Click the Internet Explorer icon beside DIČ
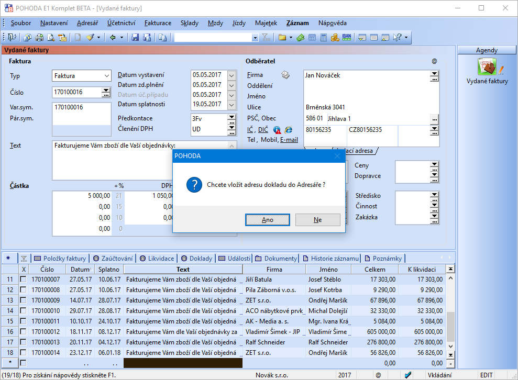Screen dimensions: 518x380 click(289, 130)
